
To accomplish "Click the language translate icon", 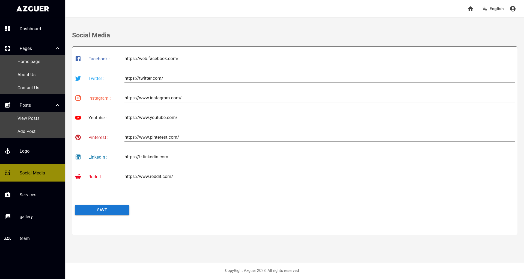I will (485, 9).
